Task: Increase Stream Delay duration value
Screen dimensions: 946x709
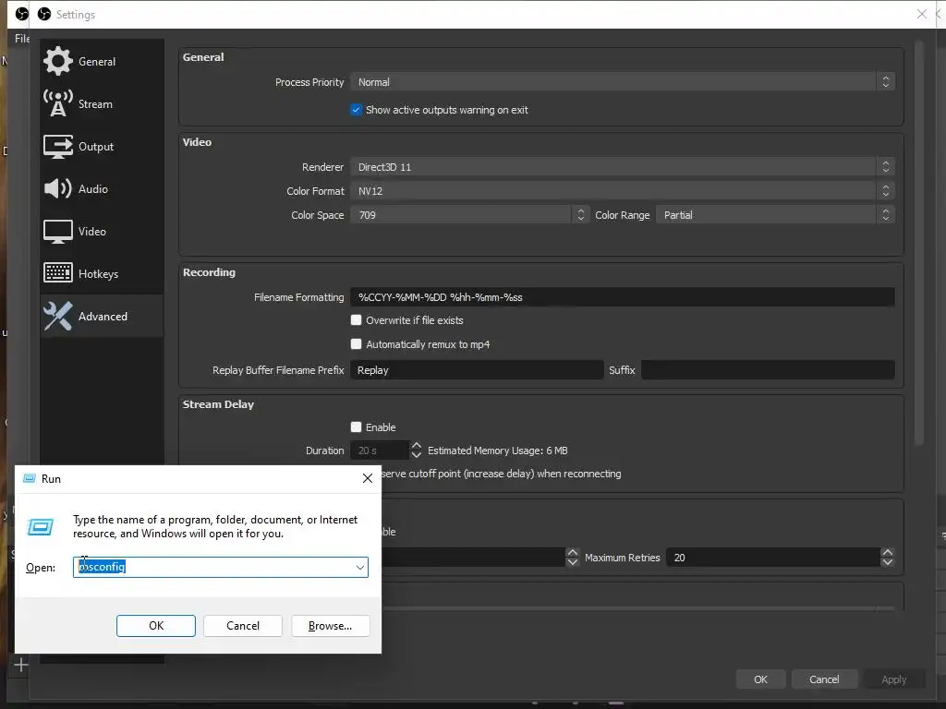Action: point(417,446)
